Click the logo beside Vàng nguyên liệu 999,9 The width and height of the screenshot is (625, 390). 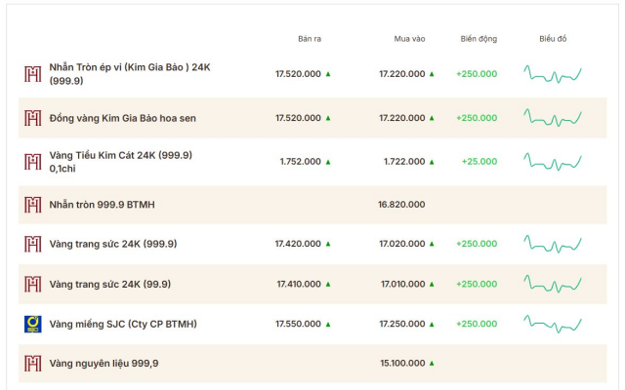tap(32, 363)
